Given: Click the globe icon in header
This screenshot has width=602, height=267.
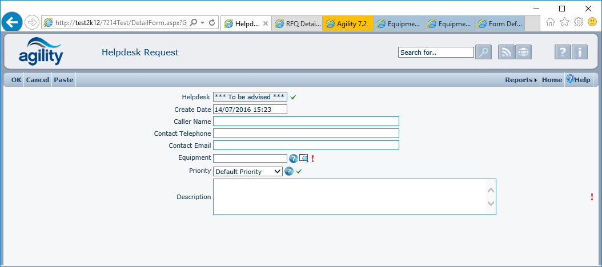Looking at the screenshot, I should (523, 52).
